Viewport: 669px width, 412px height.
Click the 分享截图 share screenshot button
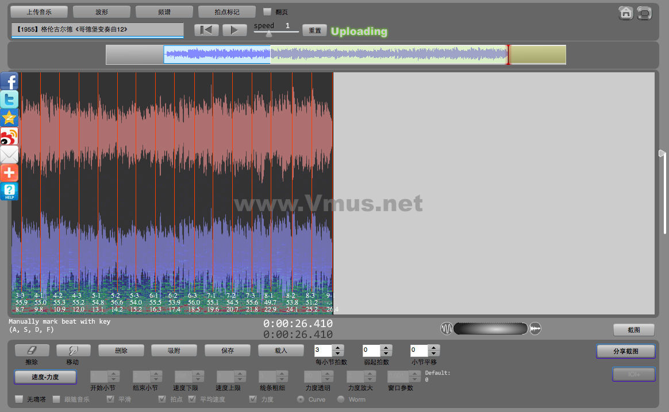coord(625,351)
